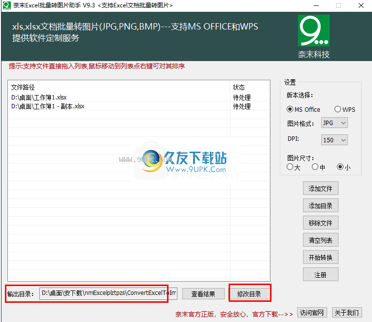The image size is (372, 322).
Task: Click 待处理 status of 工作簿1.xlsx
Action: tap(242, 97)
